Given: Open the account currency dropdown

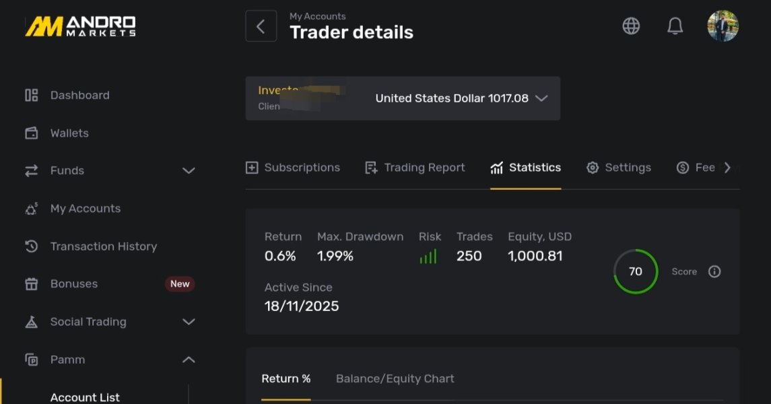Looking at the screenshot, I should pyautogui.click(x=541, y=98).
